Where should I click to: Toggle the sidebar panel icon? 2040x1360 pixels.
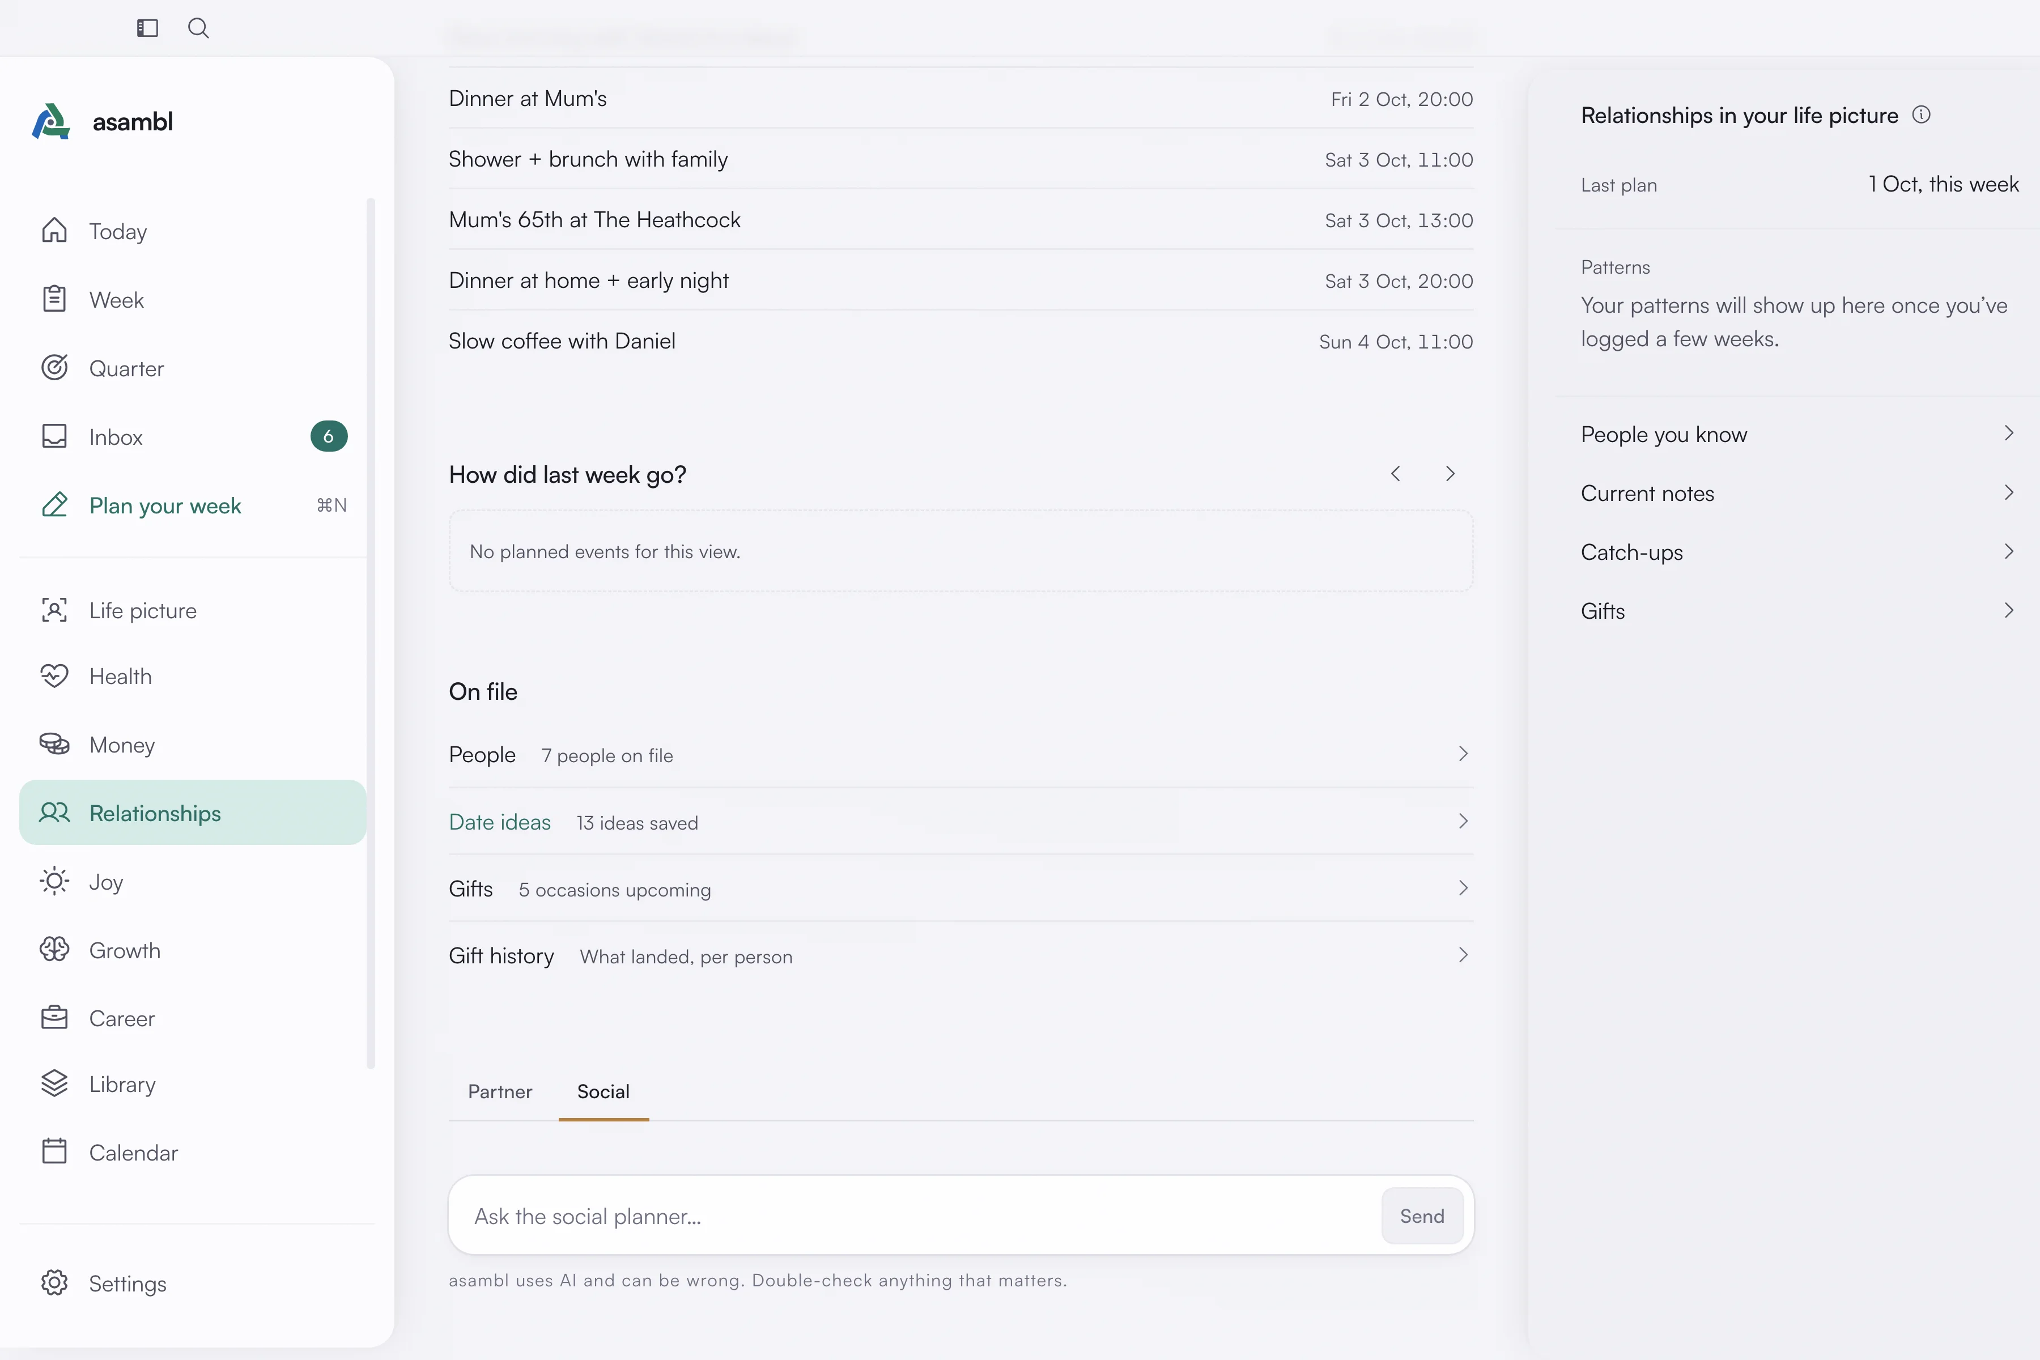(147, 28)
